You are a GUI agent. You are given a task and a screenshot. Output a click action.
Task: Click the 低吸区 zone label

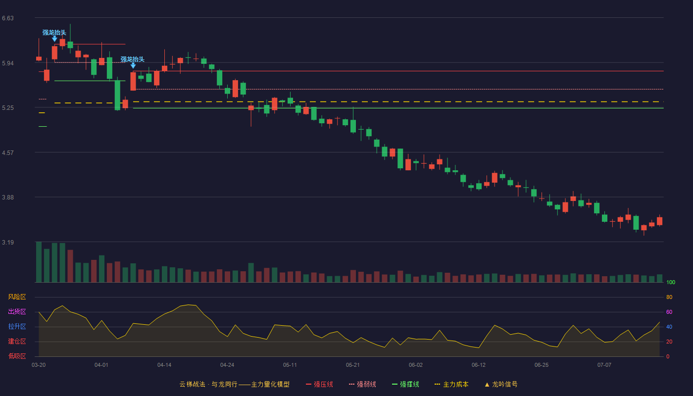coord(17,356)
